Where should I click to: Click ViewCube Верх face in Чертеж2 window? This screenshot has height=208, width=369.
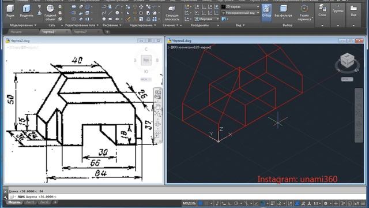(146, 60)
